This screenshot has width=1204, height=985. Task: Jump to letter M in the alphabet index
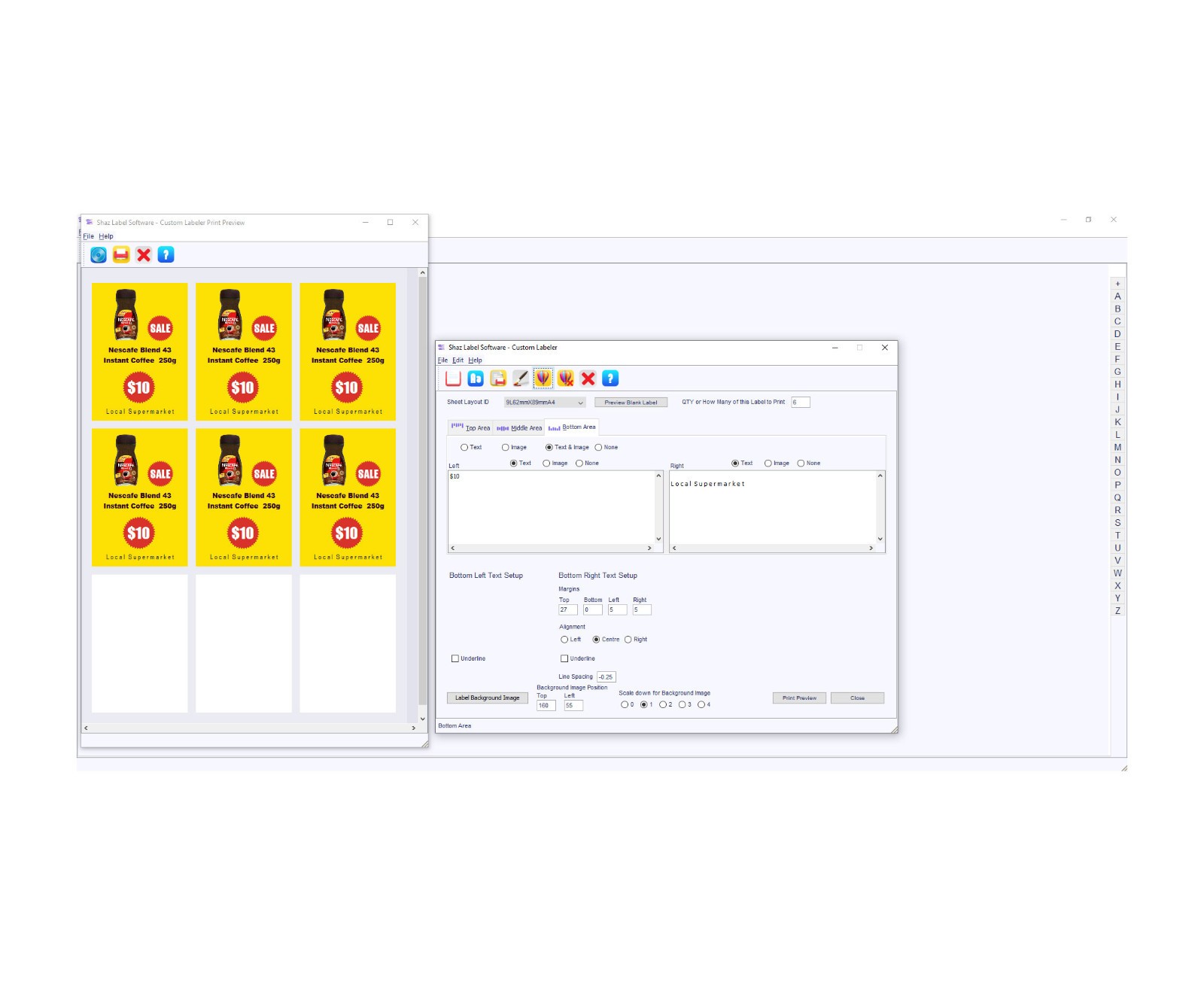1117,448
